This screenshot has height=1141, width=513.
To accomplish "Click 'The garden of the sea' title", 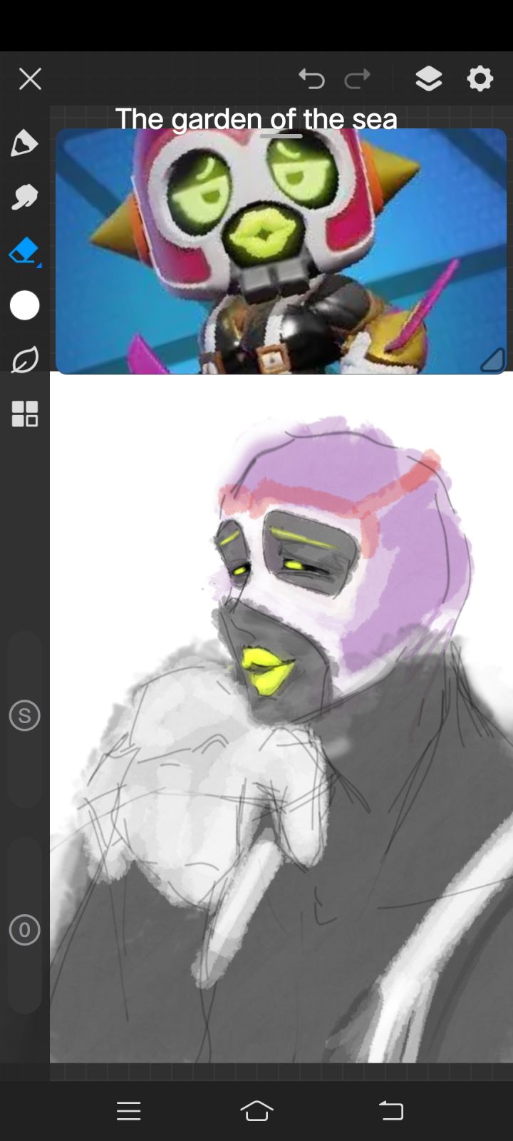I will pos(256,118).
